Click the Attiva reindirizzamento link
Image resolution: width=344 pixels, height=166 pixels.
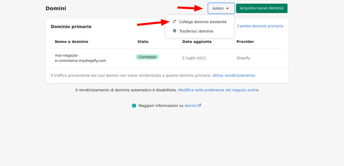pyautogui.click(x=234, y=75)
